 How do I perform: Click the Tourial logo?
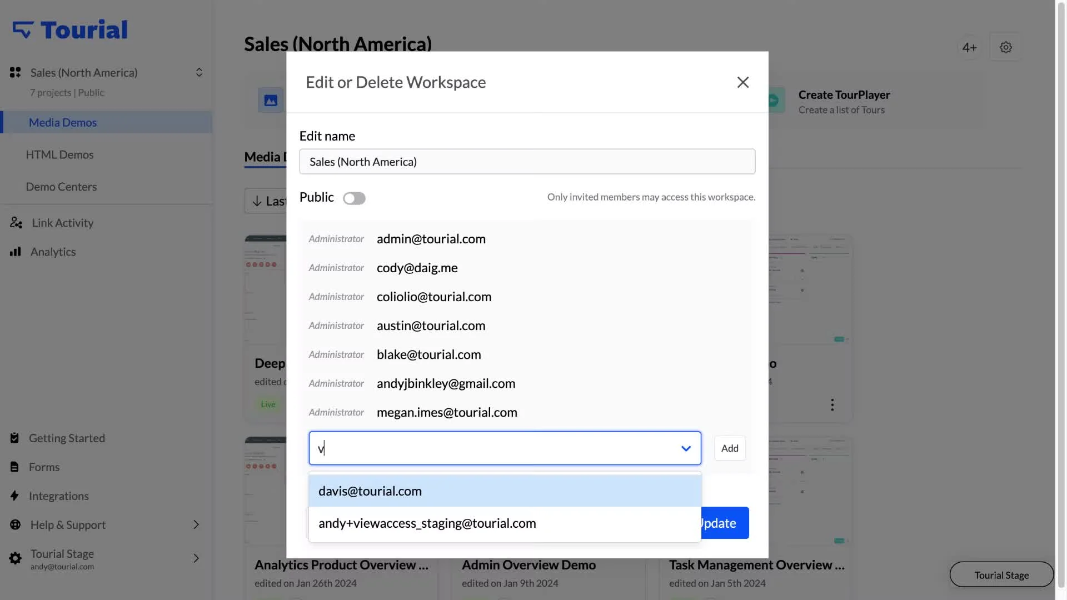70,30
